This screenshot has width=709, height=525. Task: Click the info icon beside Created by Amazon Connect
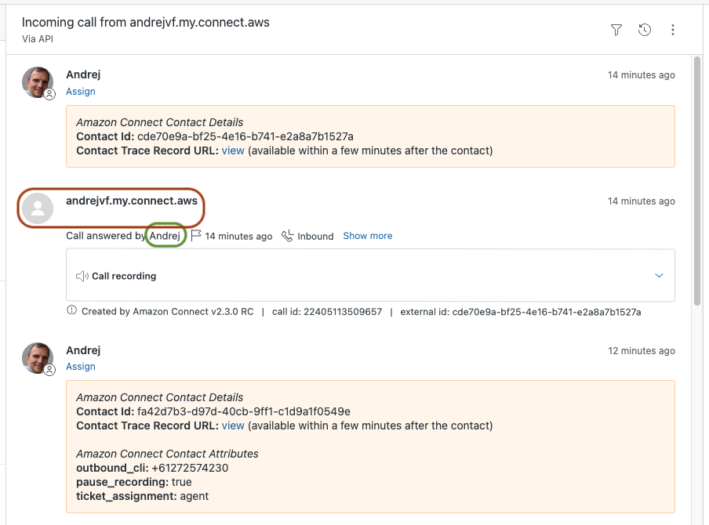tap(73, 311)
